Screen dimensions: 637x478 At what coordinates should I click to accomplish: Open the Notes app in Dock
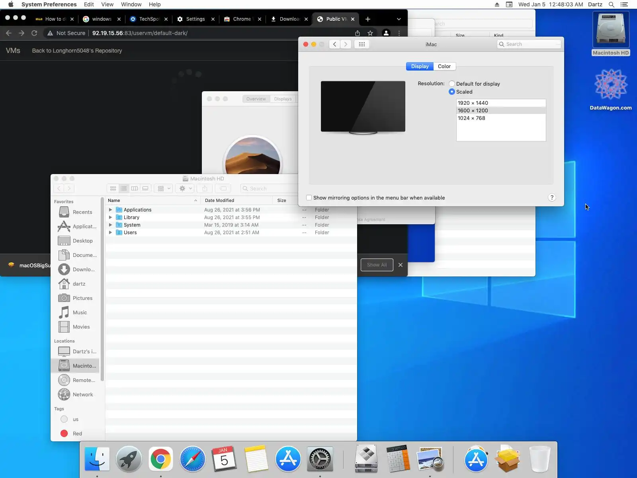tap(256, 459)
